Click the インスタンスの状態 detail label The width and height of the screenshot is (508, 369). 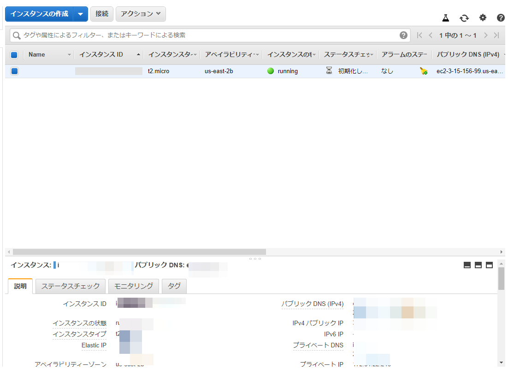click(x=79, y=323)
